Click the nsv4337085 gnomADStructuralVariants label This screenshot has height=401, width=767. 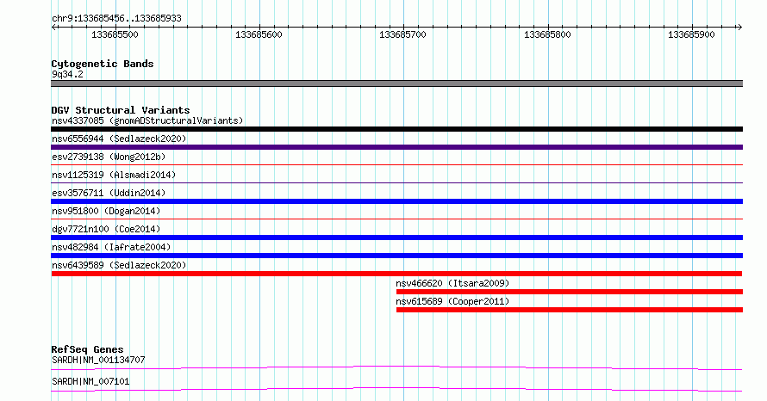point(147,120)
